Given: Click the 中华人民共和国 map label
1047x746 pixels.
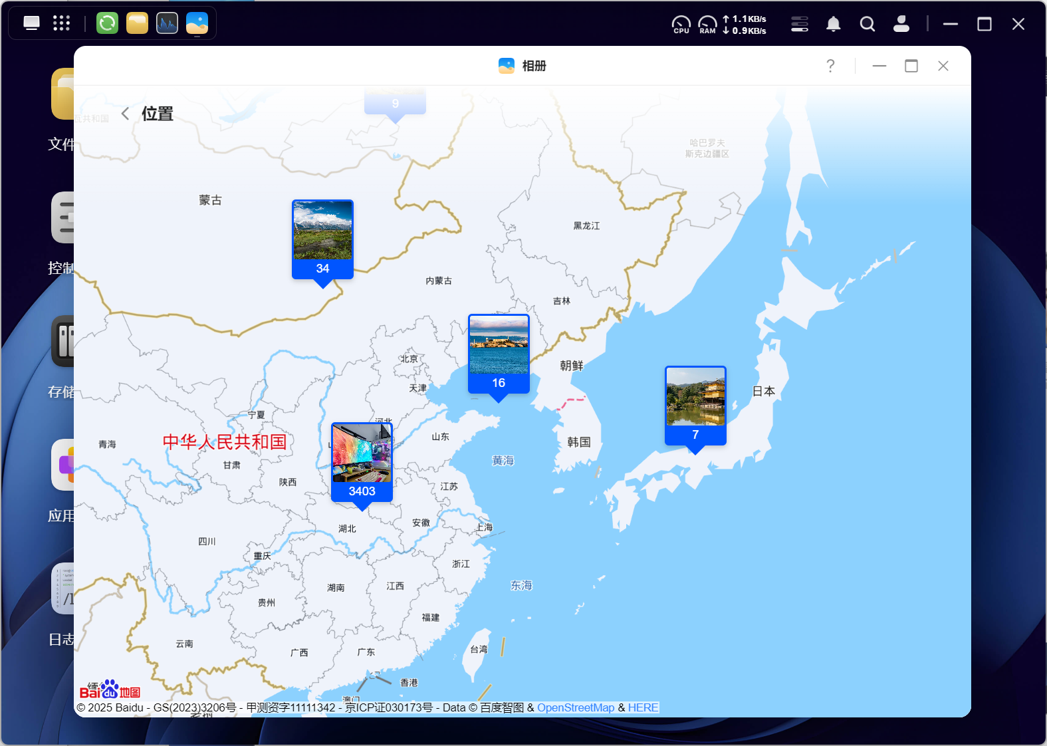Looking at the screenshot, I should (x=225, y=442).
